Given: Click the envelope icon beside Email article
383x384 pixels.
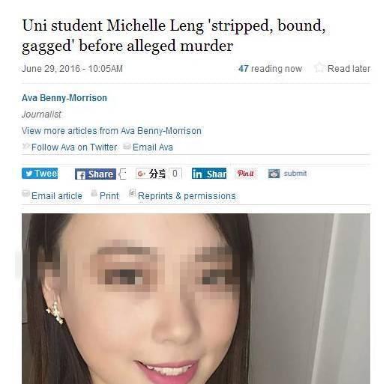Looking at the screenshot, I should [25, 193].
